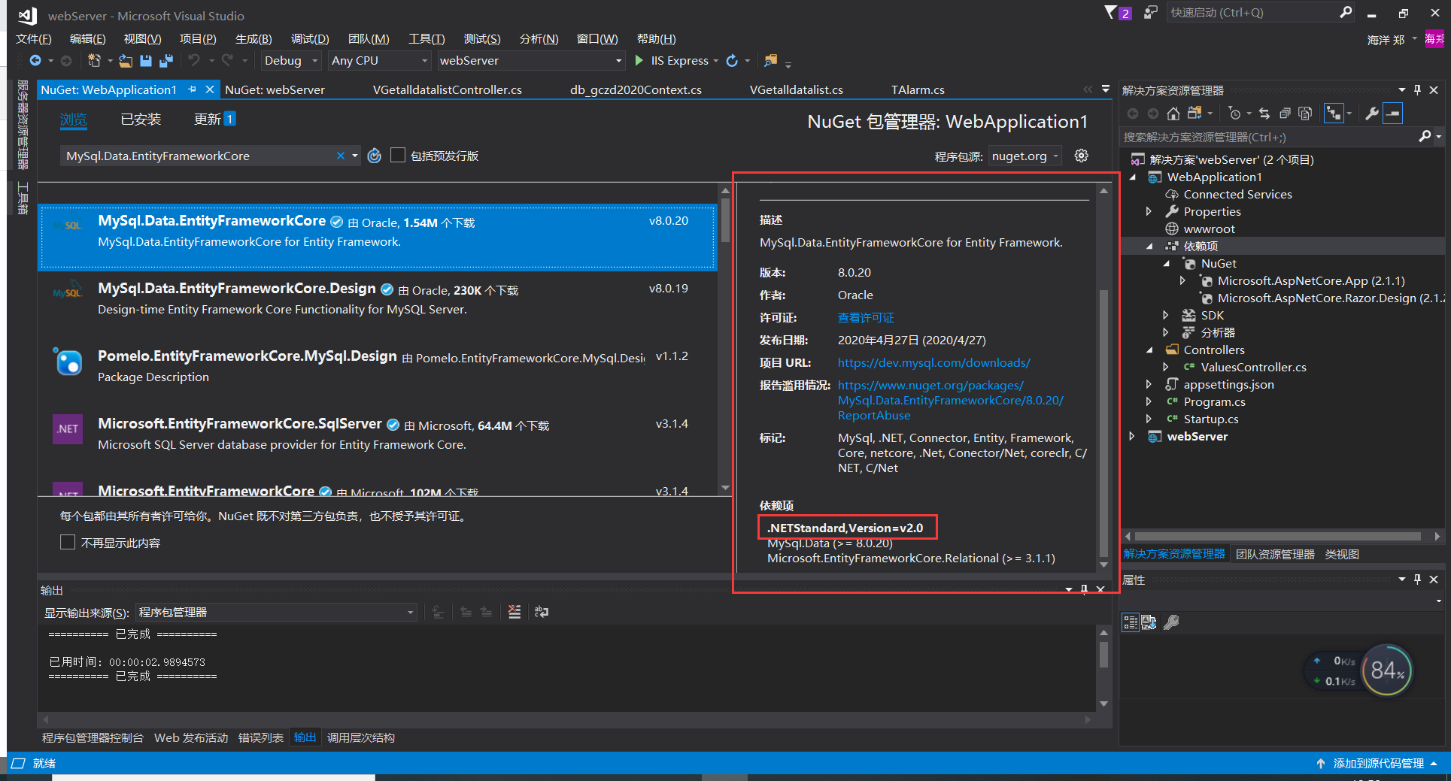Click the browser Refresh icon next to IIS Express

(x=732, y=60)
